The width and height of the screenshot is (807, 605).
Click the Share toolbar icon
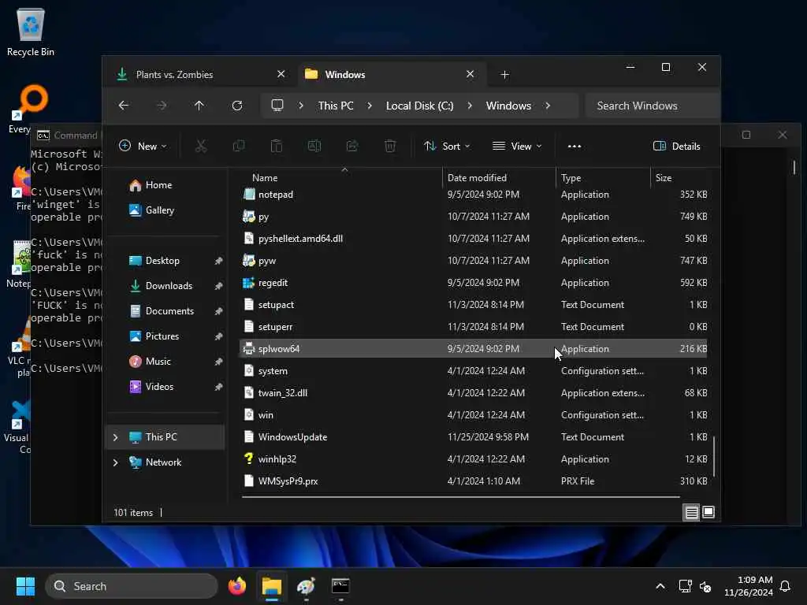coord(352,146)
